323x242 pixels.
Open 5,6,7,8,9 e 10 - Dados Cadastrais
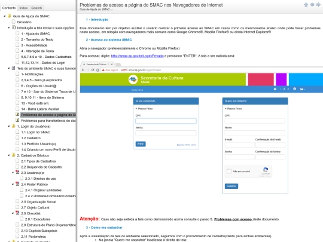46,57
